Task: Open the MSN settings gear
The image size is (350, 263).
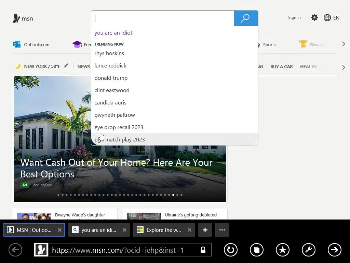Action: point(314,17)
